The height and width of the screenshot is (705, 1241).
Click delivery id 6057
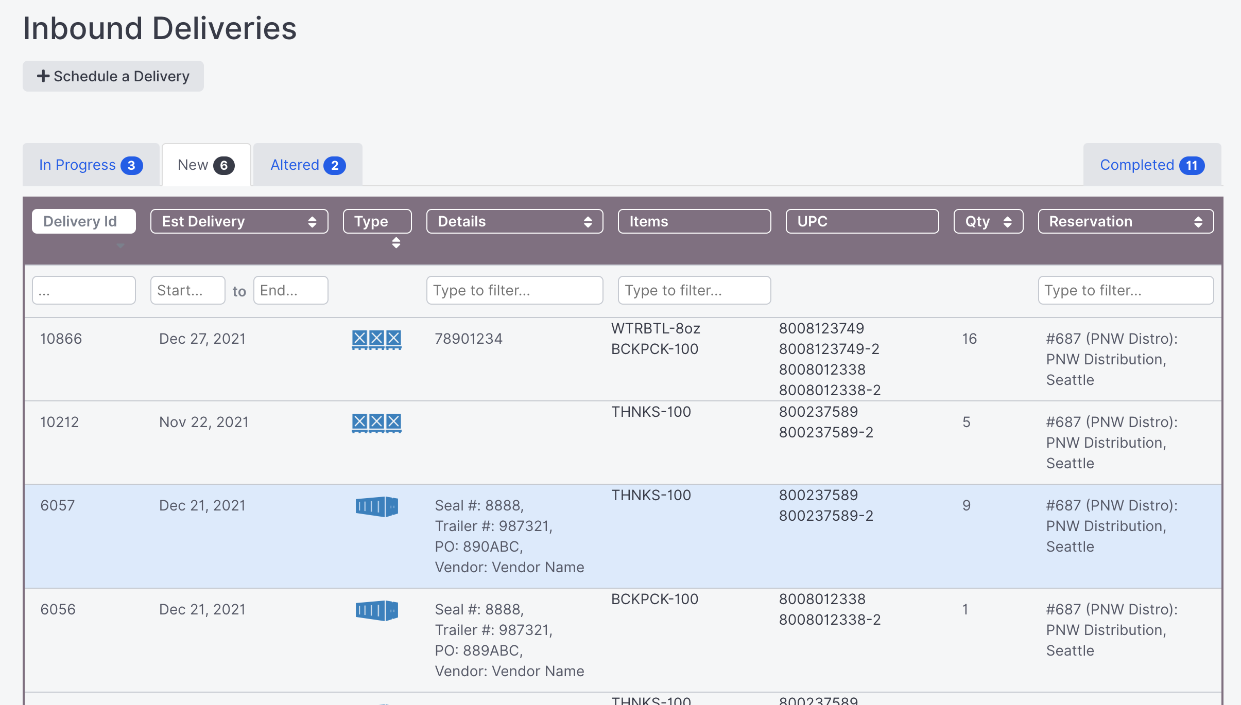tap(58, 505)
